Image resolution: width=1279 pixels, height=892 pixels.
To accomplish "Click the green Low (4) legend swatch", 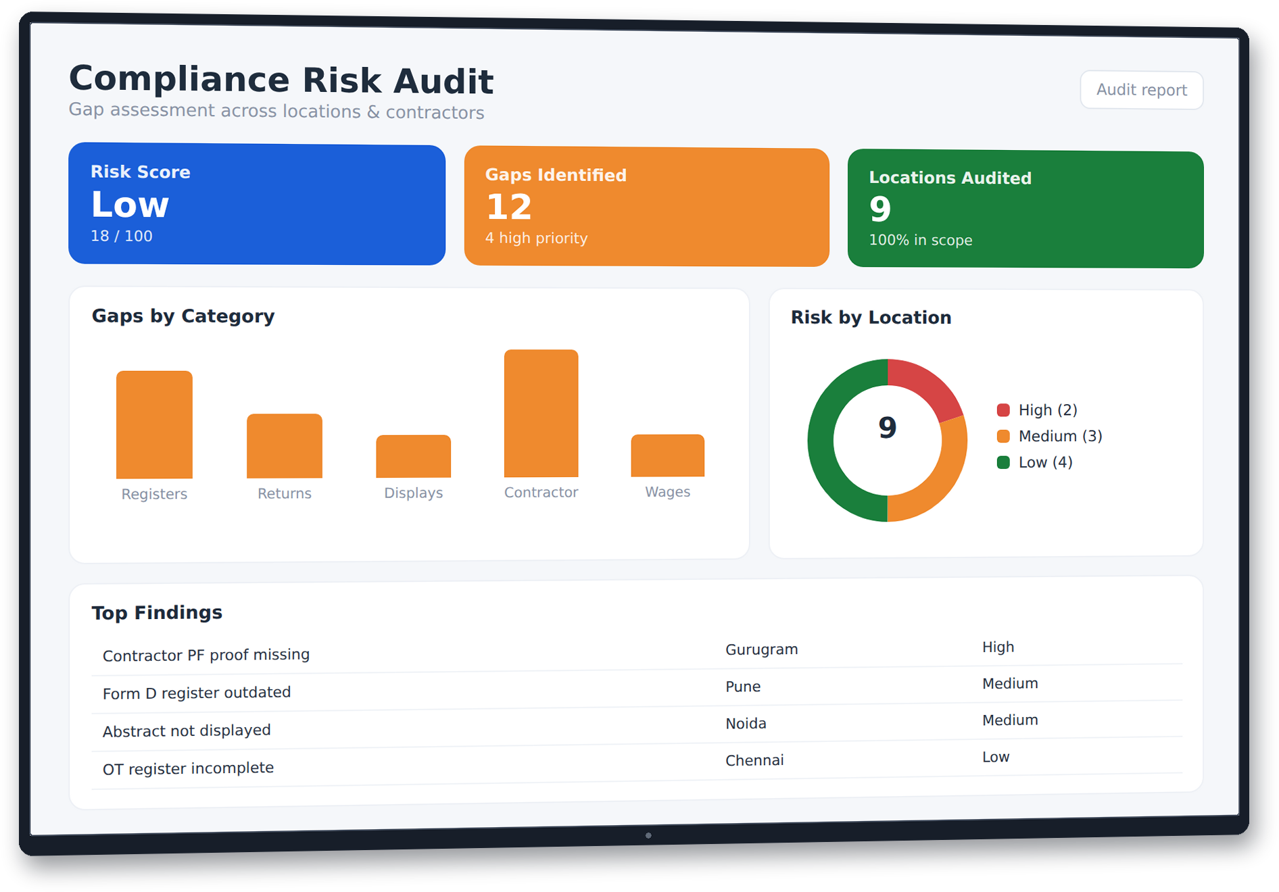I will pyautogui.click(x=1003, y=462).
